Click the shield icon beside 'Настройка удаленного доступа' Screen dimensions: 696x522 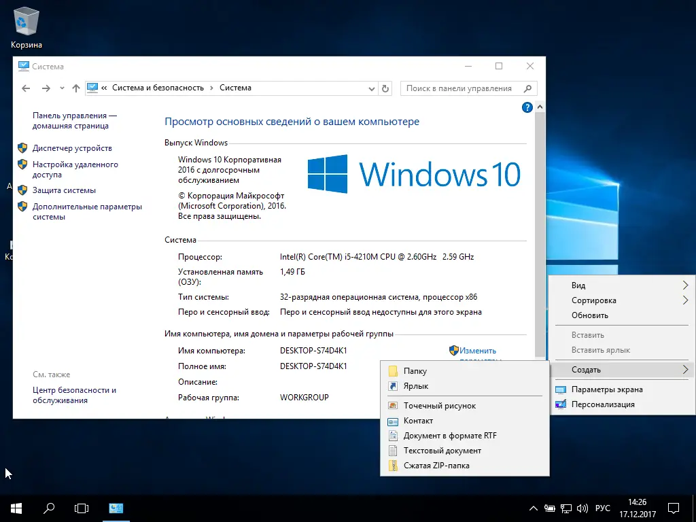tap(22, 164)
